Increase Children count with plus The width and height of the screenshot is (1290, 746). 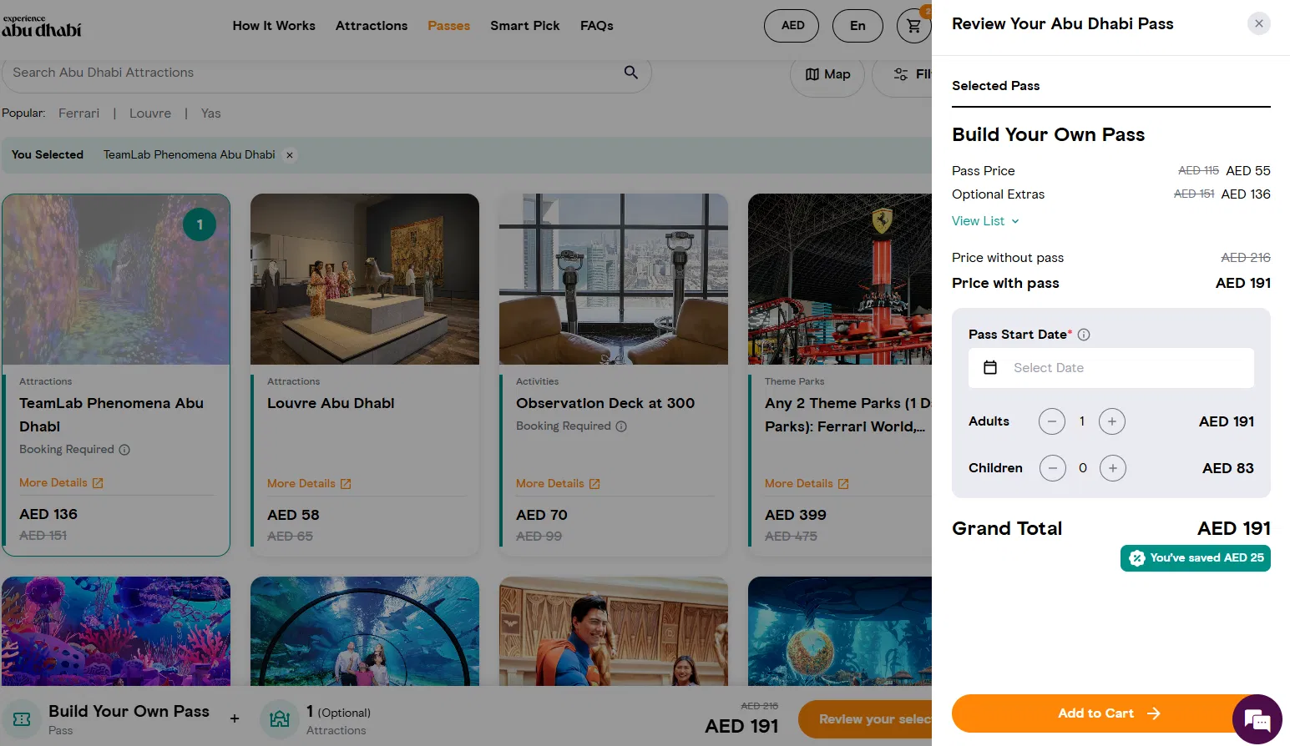pos(1112,468)
